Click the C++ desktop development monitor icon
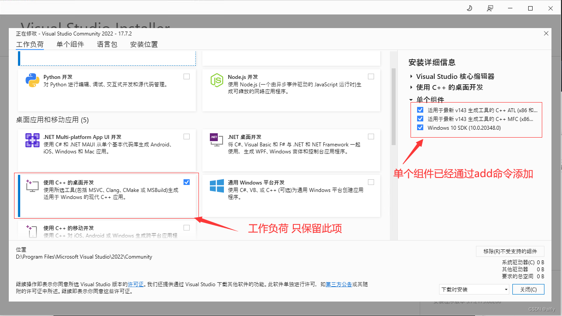This screenshot has width=562, height=316. tap(32, 186)
